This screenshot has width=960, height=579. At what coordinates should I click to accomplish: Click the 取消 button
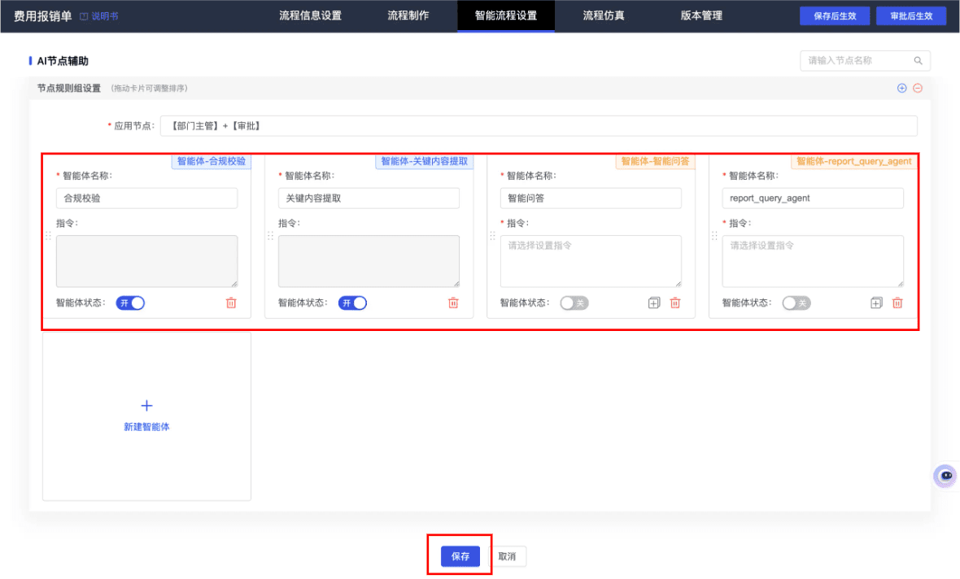tap(507, 556)
